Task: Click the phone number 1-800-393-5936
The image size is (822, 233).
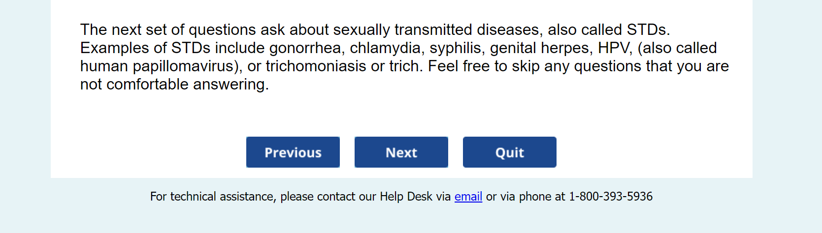Action: (610, 197)
